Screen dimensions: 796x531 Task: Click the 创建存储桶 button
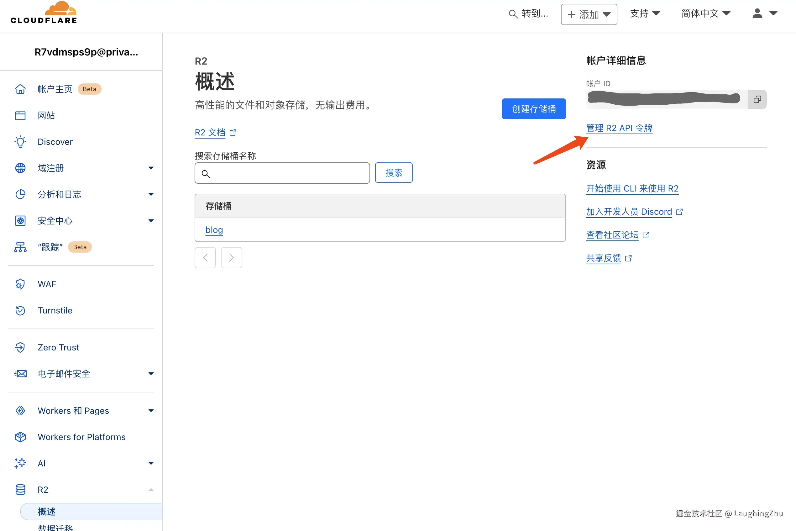[534, 109]
